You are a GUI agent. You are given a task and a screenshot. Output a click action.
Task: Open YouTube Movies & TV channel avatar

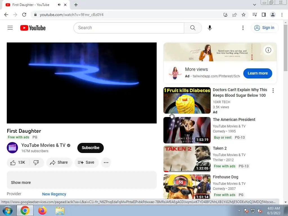[12, 148]
